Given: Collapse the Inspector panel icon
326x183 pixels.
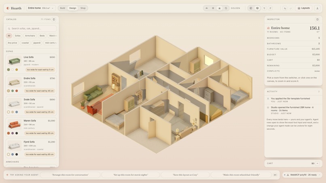Looking at the screenshot, I should (x=317, y=19).
